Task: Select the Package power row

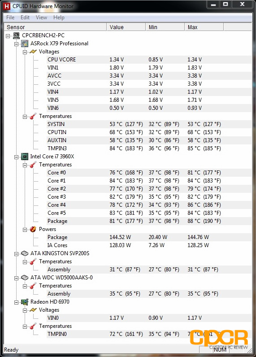Action: [149, 237]
